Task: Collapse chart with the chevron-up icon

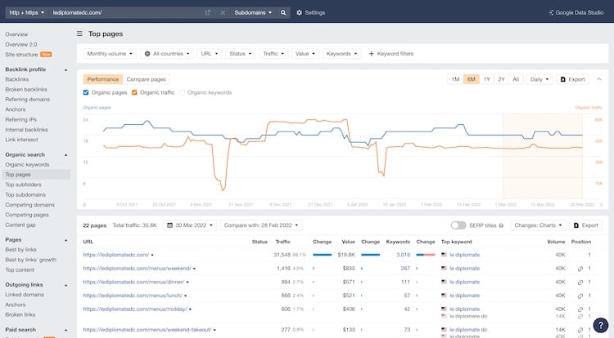Action: coord(598,79)
